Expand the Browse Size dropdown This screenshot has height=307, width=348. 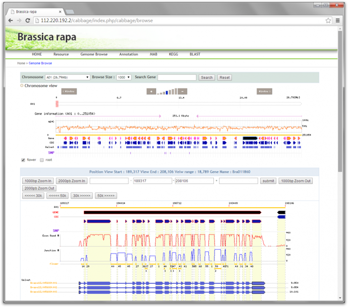pyautogui.click(x=124, y=78)
